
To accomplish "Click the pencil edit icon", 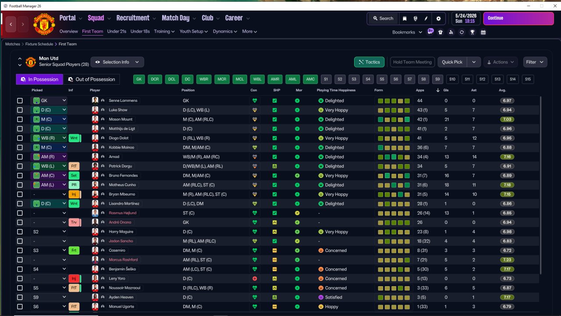I will [x=426, y=18].
